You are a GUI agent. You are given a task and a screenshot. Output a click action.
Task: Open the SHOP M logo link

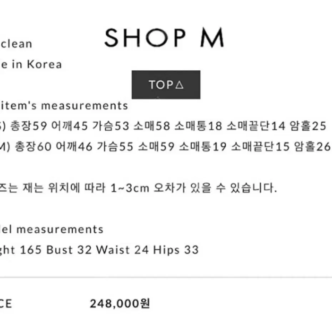[164, 37]
